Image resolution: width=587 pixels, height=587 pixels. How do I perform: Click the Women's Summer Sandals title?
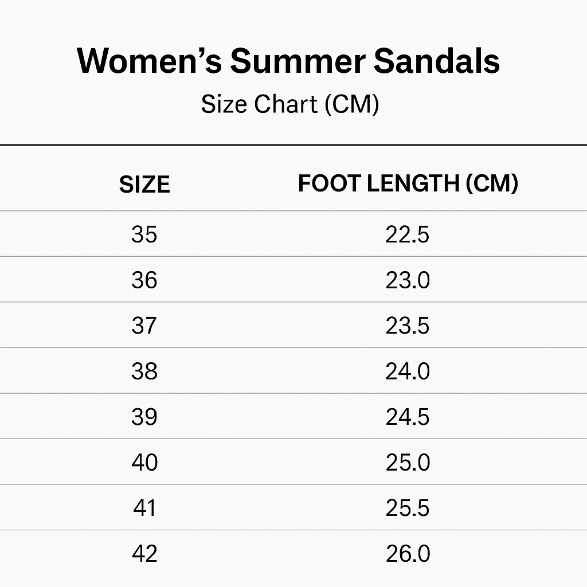[x=288, y=61]
